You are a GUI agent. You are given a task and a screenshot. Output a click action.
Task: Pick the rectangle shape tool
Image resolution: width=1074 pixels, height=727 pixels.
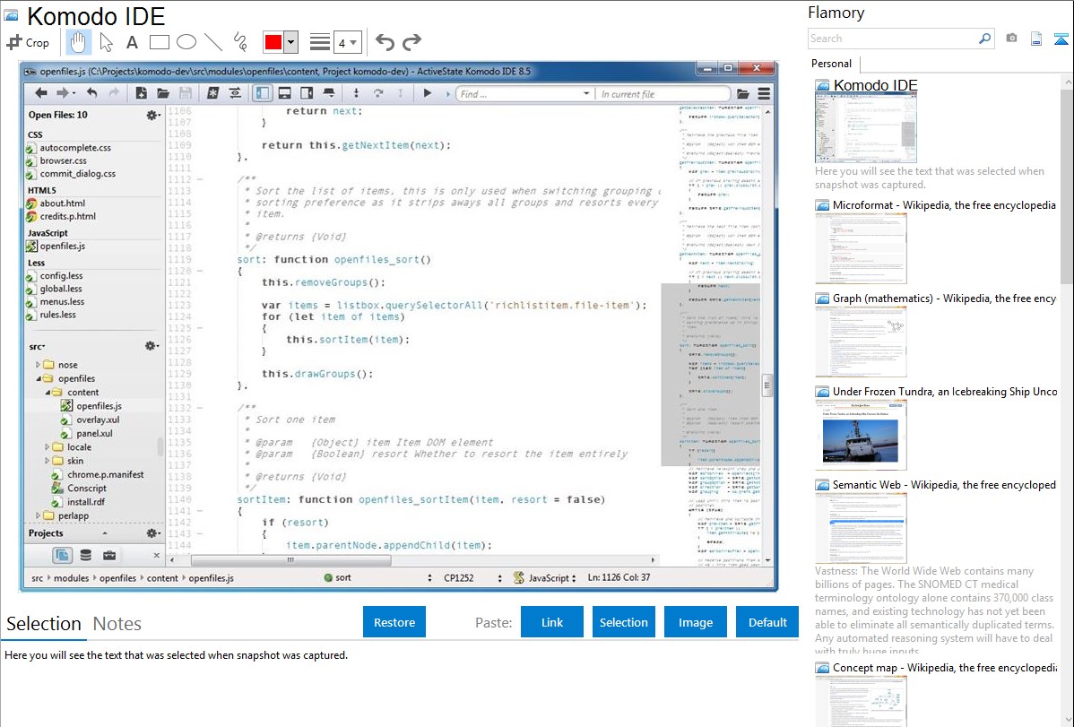click(159, 42)
